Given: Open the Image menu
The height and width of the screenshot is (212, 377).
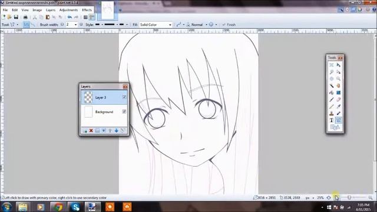Looking at the screenshot, I should pyautogui.click(x=37, y=10).
